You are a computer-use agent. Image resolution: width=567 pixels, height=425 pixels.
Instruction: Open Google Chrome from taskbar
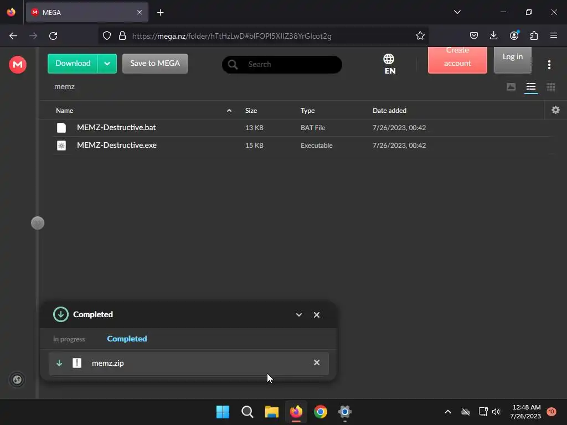[x=321, y=412]
